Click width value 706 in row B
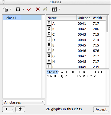The image size is (111, 115). tap(96, 29)
